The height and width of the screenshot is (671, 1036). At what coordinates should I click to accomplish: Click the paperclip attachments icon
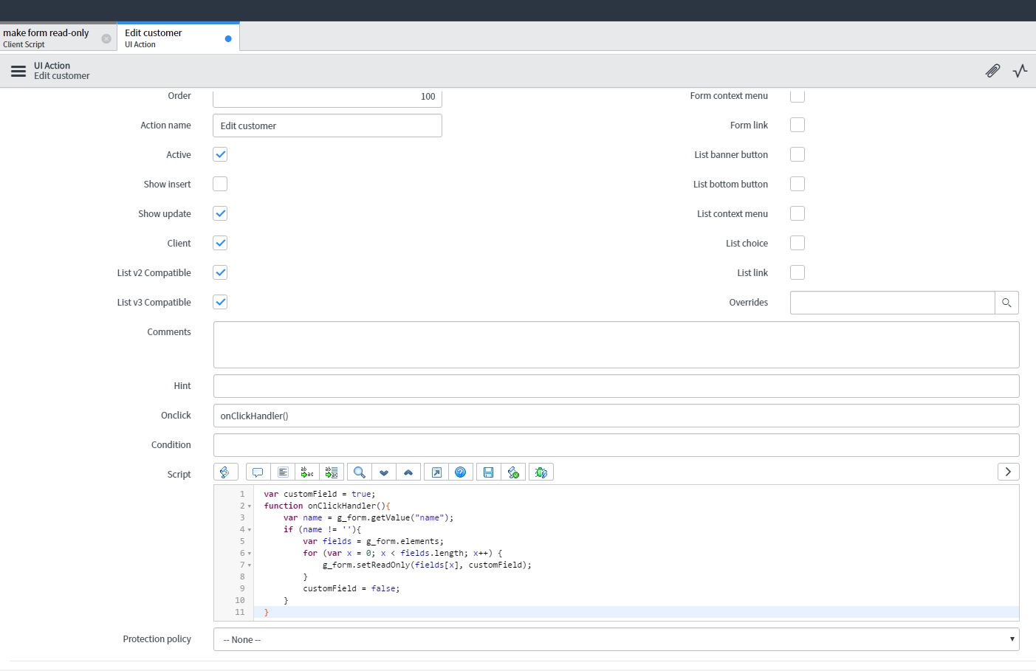tap(992, 71)
